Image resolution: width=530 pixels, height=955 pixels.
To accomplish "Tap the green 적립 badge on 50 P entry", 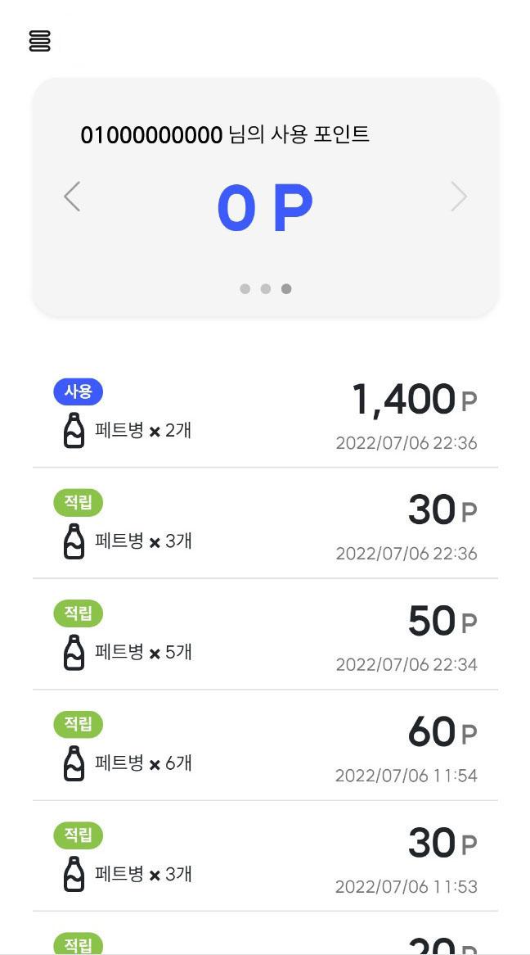I will pos(79,614).
